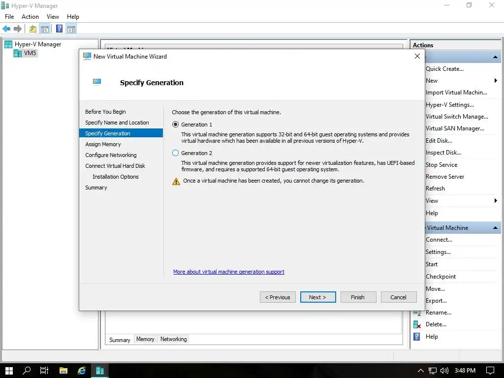Select the Connect Virtual Hard Disk step
This screenshot has width=504, height=378.
[115, 166]
